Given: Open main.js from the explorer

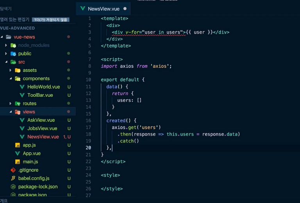Looking at the screenshot, I should pos(30,162).
